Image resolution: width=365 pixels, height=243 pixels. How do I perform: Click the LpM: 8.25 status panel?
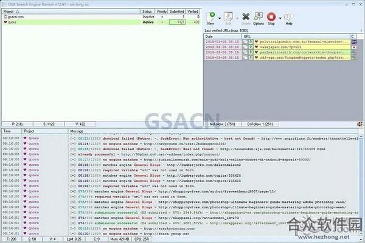(x=74, y=239)
